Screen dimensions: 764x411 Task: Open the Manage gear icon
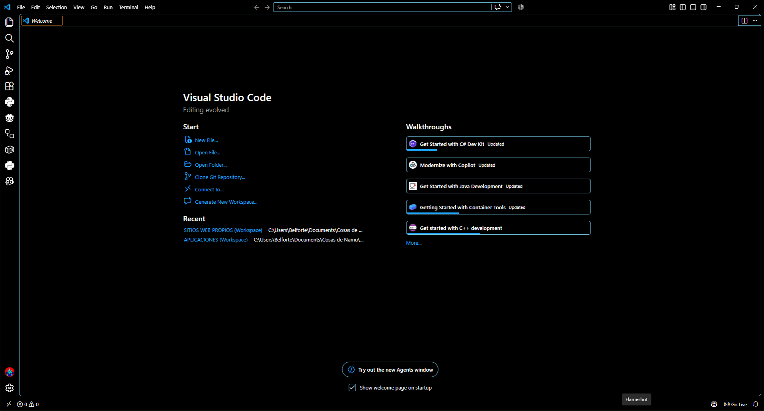tap(10, 388)
